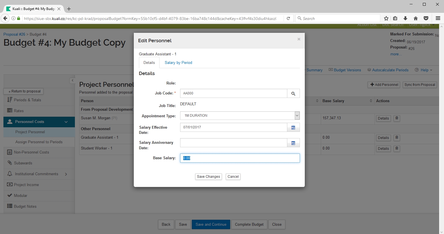The image size is (444, 234).
Task: Open the Appointment Type dropdown
Action: pyautogui.click(x=297, y=116)
